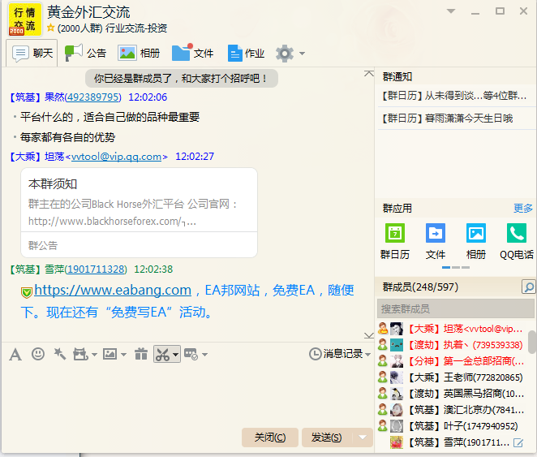This screenshot has width=537, height=457.
Task: Click the star icon beside (2000人群)
Action: (50, 28)
